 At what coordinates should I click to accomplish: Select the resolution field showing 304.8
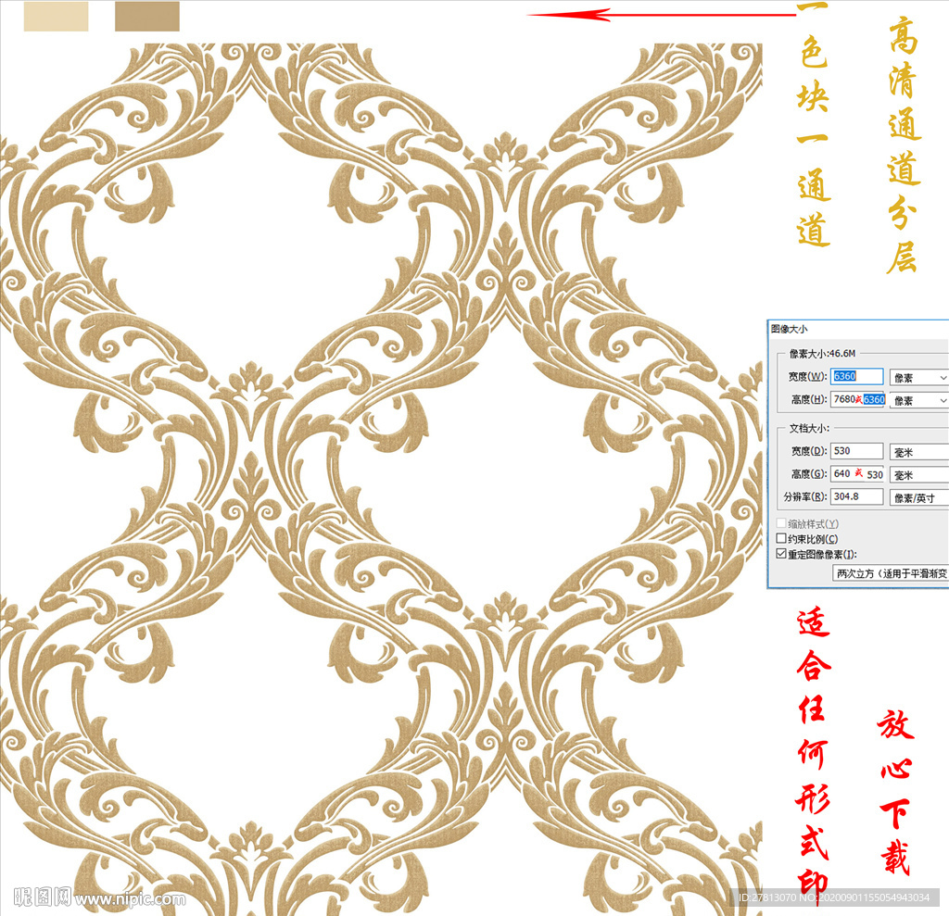pyautogui.click(x=856, y=496)
